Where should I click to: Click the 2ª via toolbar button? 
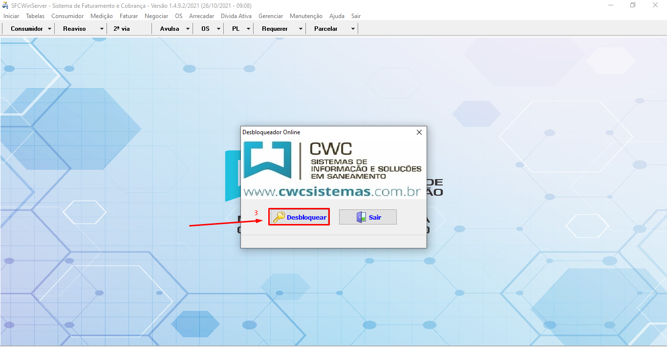(x=122, y=29)
